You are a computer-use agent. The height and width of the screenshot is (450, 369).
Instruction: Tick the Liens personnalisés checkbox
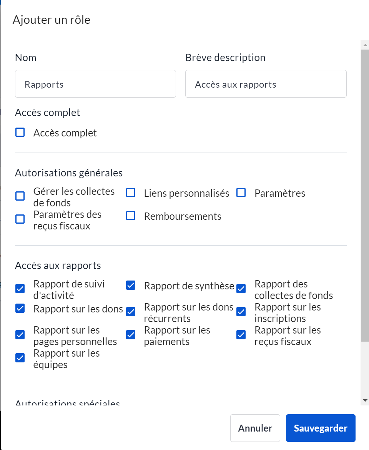point(131,193)
